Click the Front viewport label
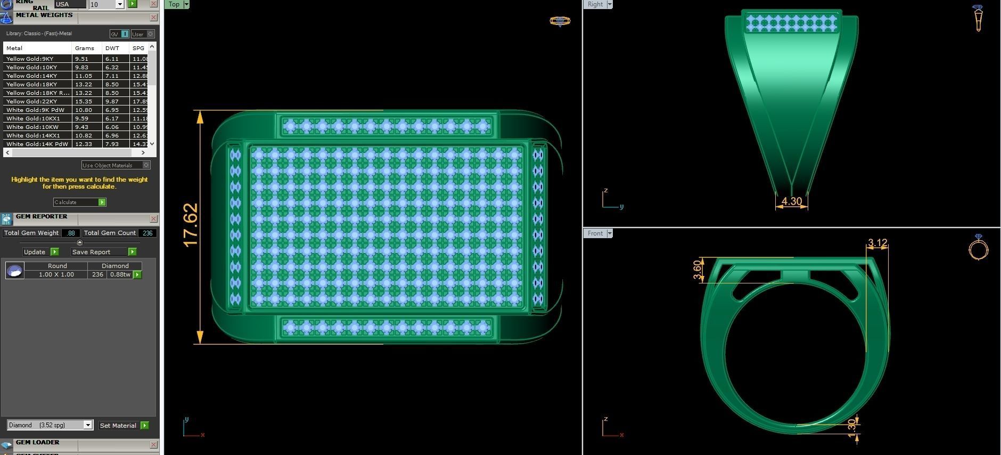The image size is (1001, 455). (x=595, y=233)
